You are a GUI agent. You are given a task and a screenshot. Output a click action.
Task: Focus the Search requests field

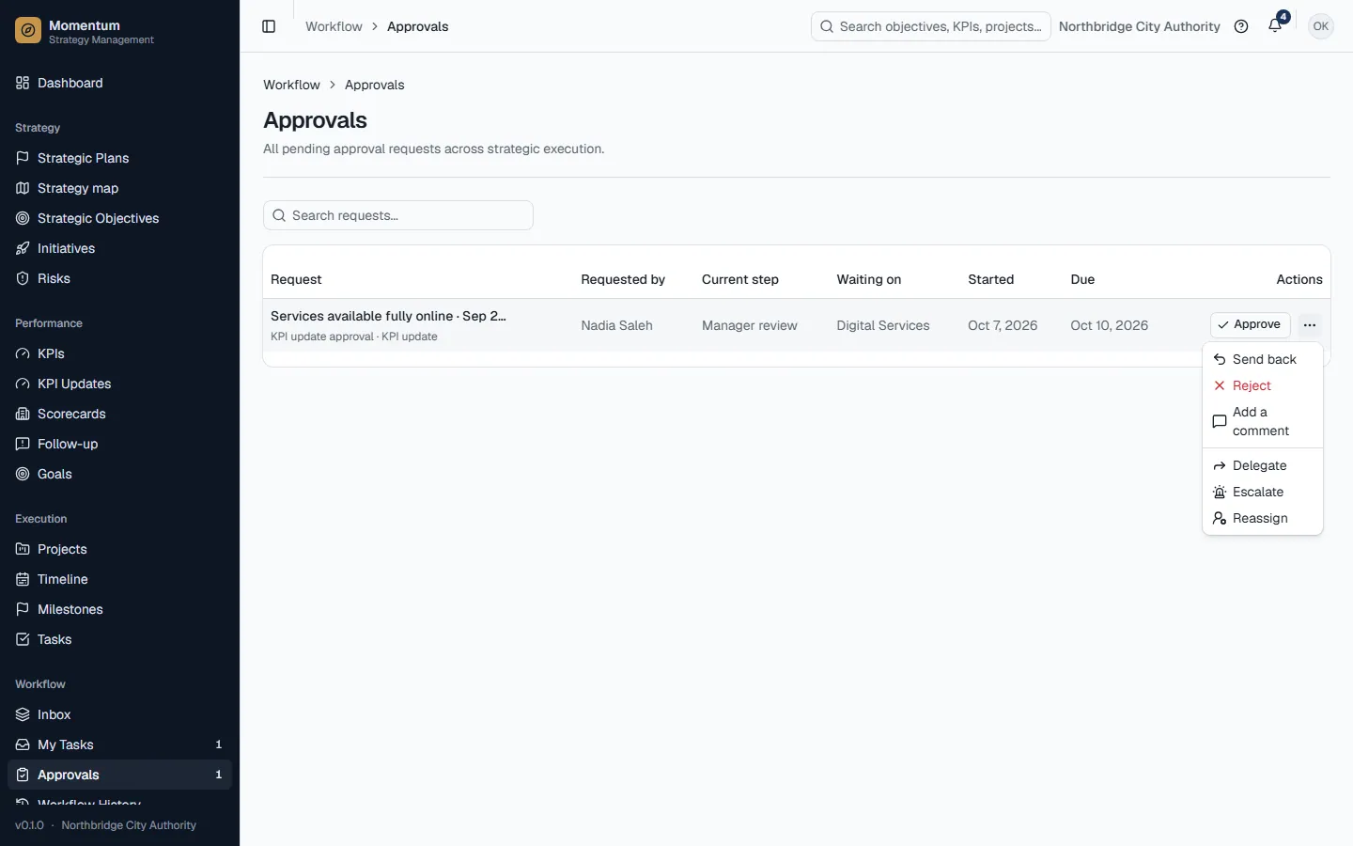point(398,215)
